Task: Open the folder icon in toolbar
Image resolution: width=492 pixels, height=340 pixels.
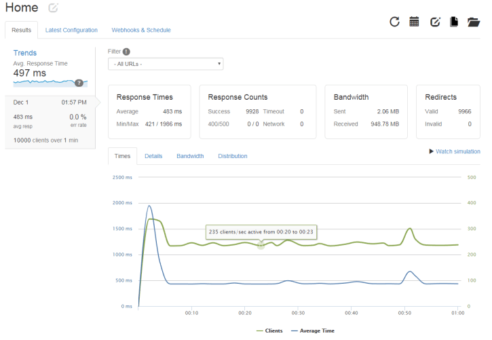Action: point(474,22)
